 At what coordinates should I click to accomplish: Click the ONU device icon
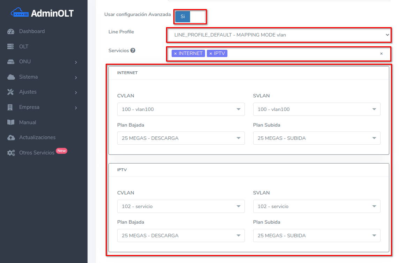pyautogui.click(x=10, y=62)
